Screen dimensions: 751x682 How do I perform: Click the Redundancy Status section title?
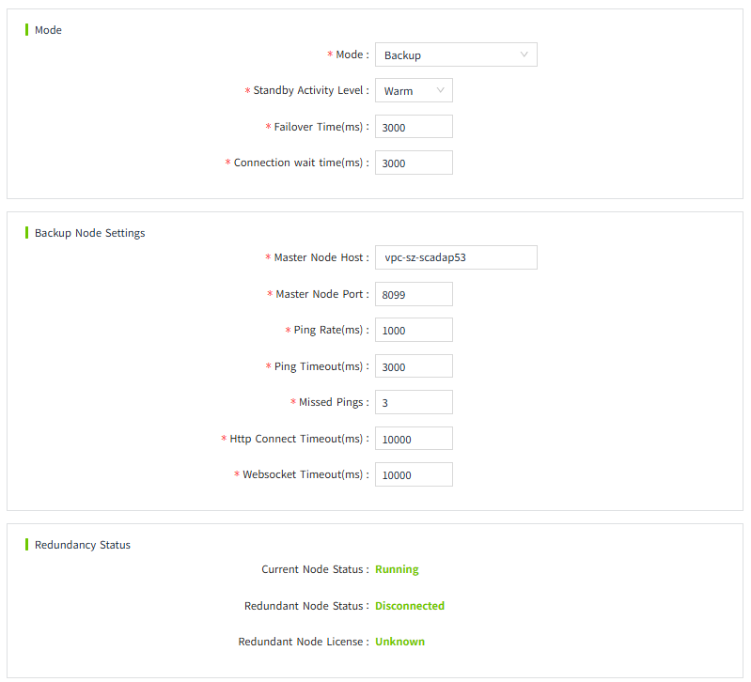coord(83,545)
